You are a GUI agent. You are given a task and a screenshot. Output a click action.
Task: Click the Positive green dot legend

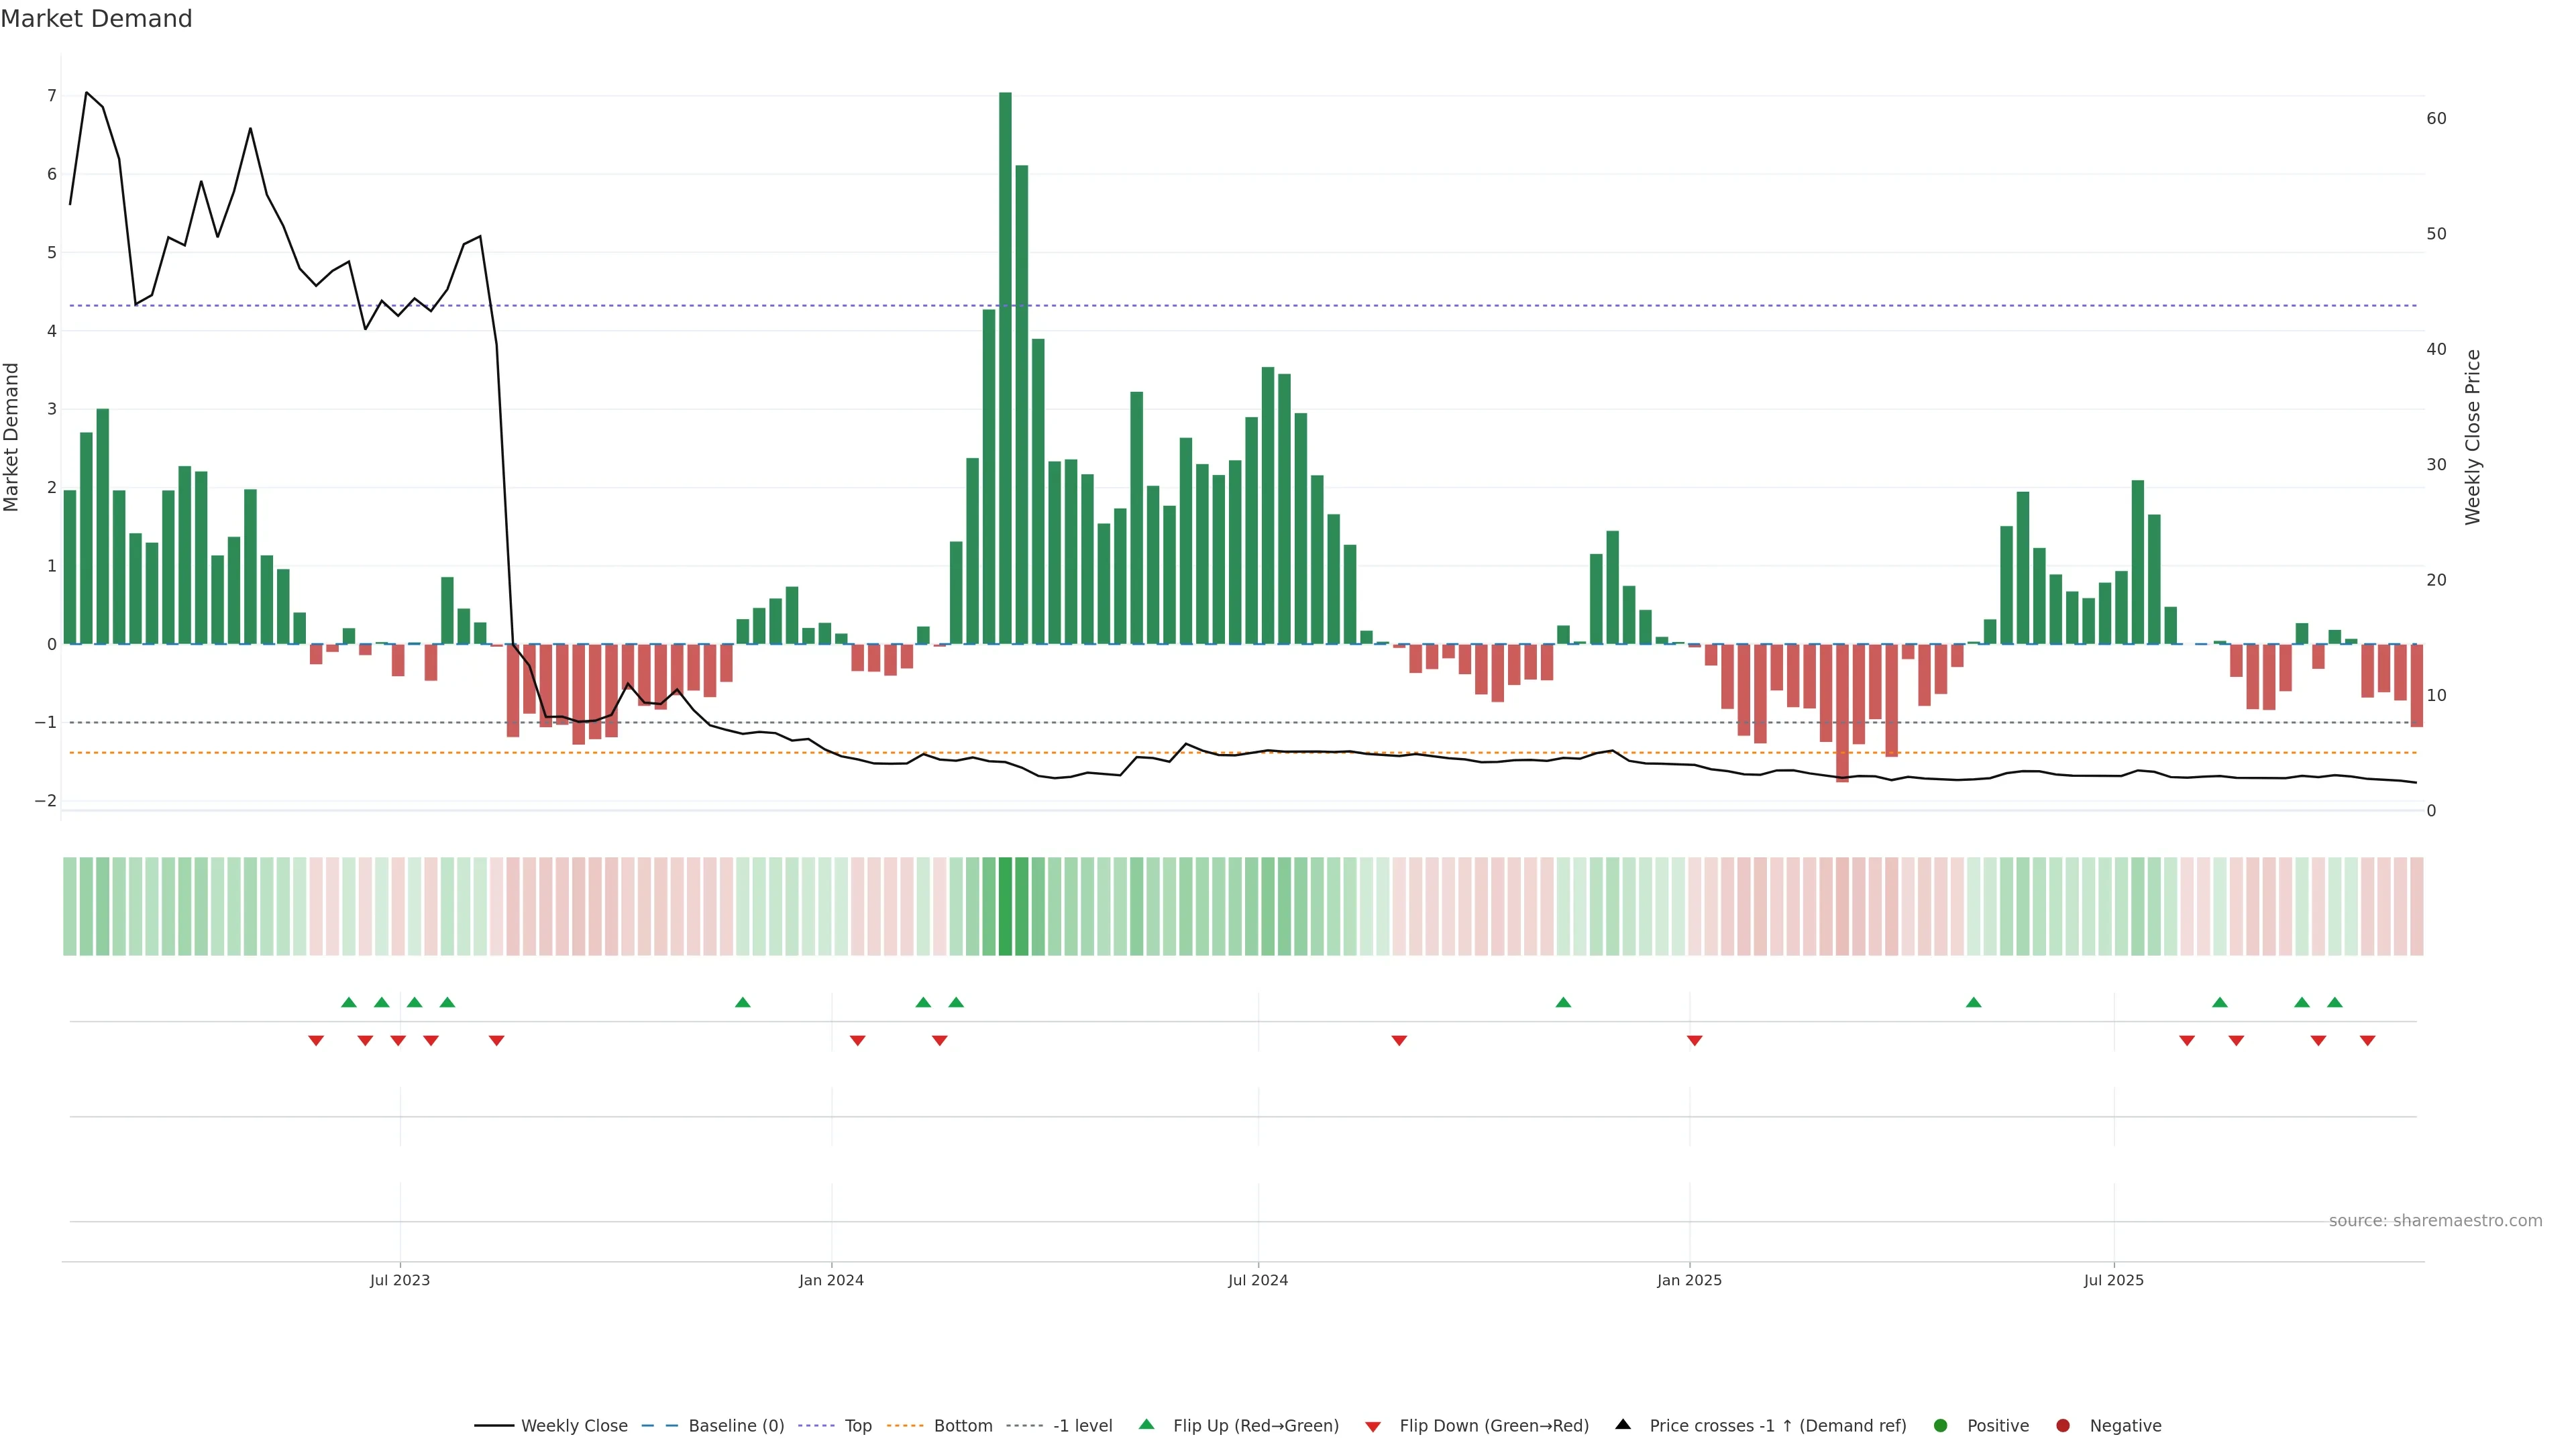coord(1941,1426)
